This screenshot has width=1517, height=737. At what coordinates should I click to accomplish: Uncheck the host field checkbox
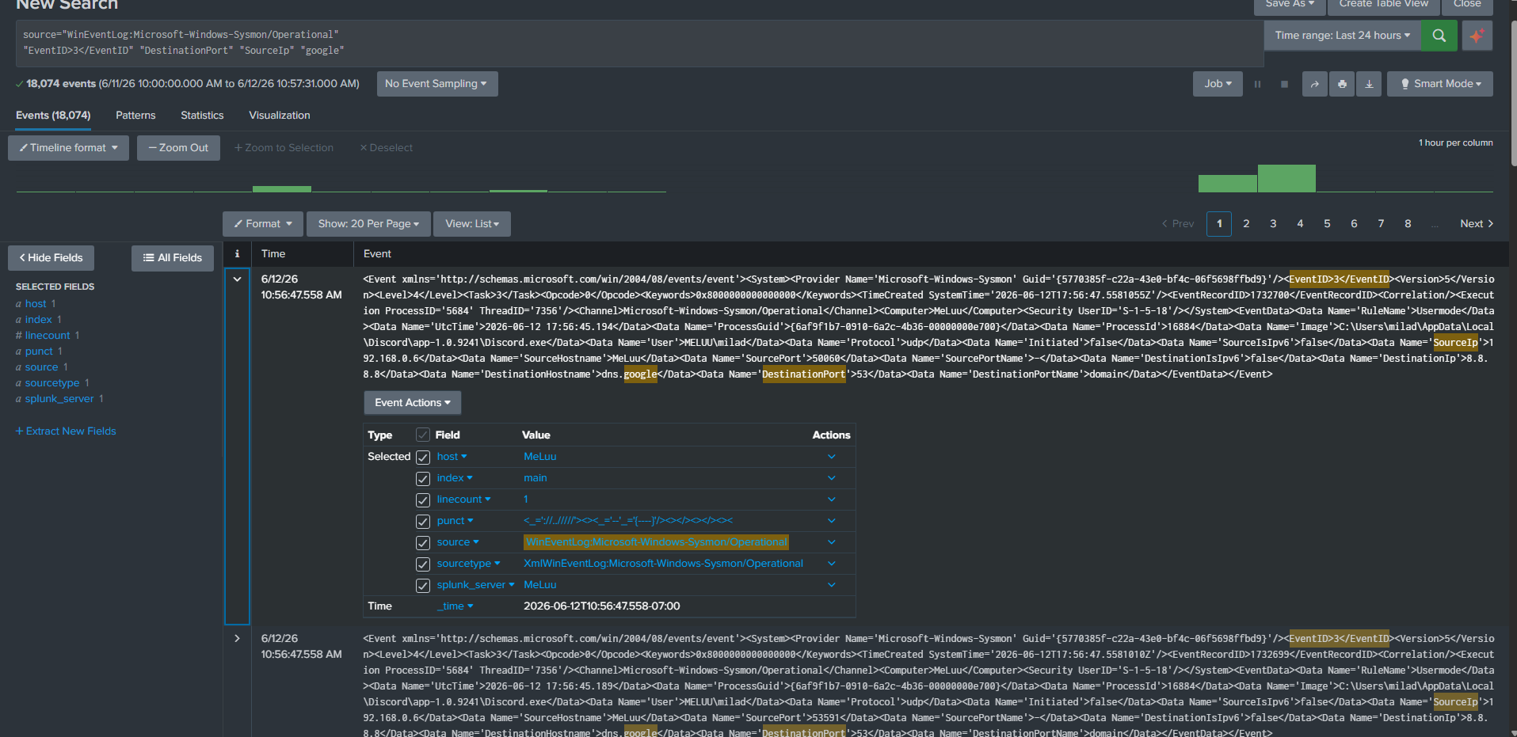point(423,458)
